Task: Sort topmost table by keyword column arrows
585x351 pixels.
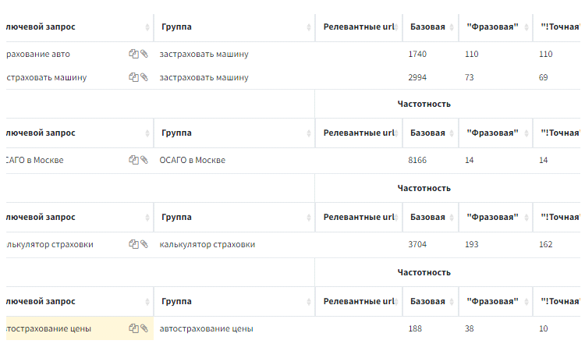Action: coord(147,27)
